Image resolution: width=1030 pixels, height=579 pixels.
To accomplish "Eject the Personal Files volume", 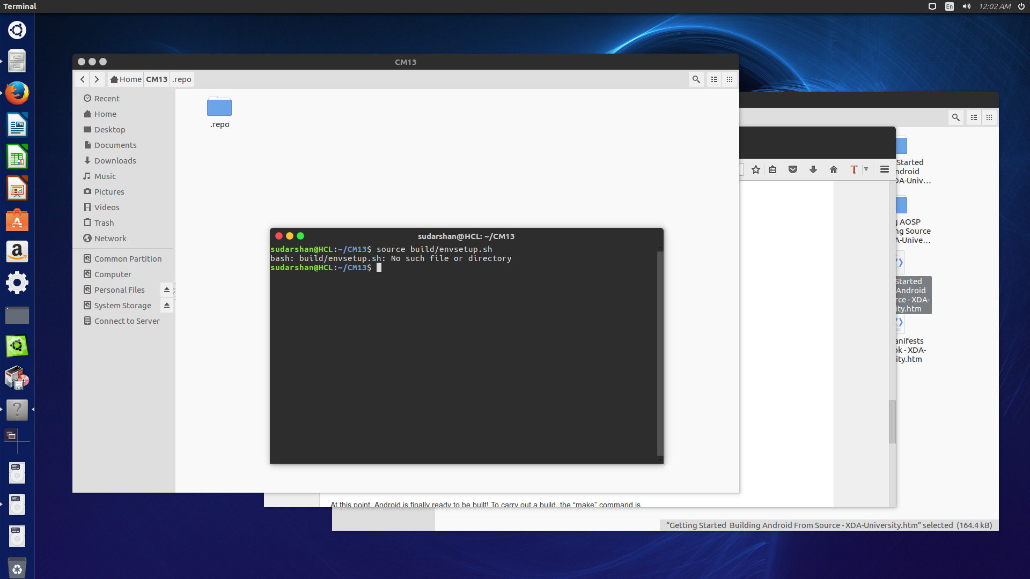I will pyautogui.click(x=167, y=289).
